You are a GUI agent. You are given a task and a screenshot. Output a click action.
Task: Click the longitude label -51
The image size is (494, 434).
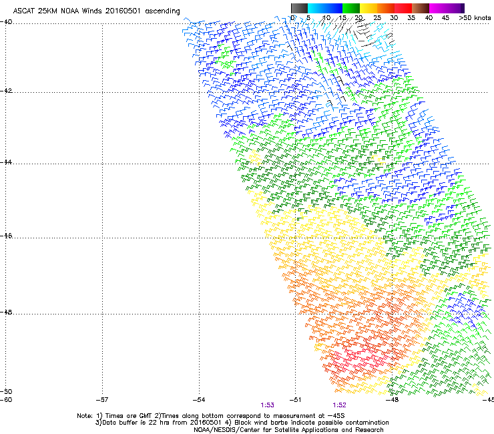click(x=295, y=400)
